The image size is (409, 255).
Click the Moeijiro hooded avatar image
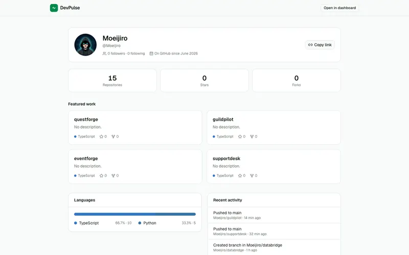(x=85, y=45)
